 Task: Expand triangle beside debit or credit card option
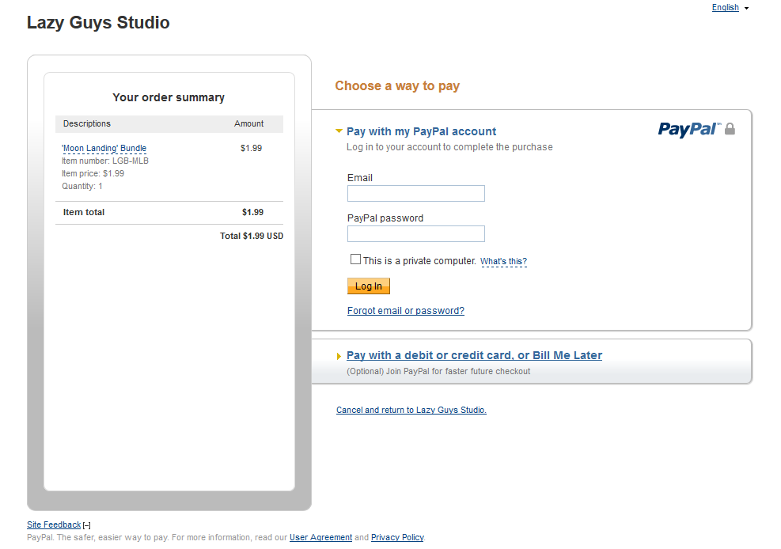339,356
